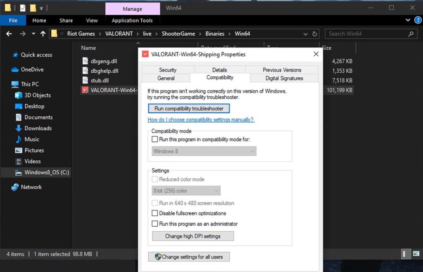The image size is (423, 272).
Task: Click the stub.dll file icon
Action: (85, 81)
